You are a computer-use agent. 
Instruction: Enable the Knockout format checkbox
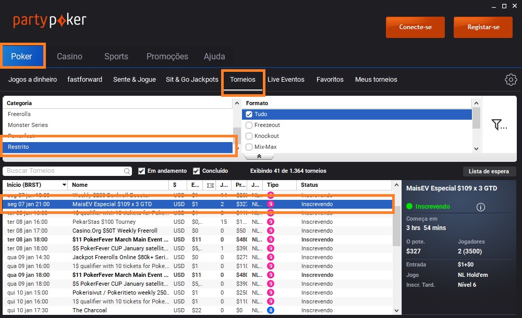[249, 136]
